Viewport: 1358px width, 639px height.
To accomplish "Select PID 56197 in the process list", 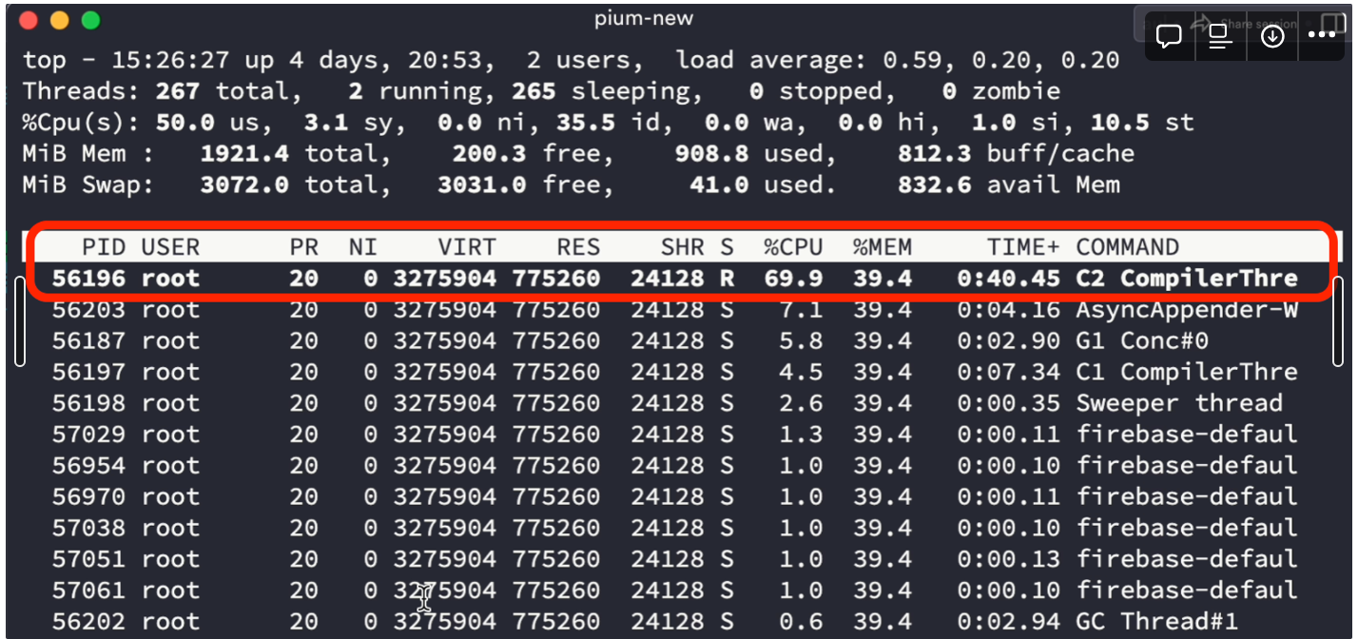I will pos(88,372).
